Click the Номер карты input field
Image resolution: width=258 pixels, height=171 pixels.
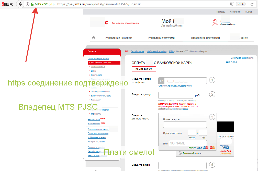(x=185, y=125)
